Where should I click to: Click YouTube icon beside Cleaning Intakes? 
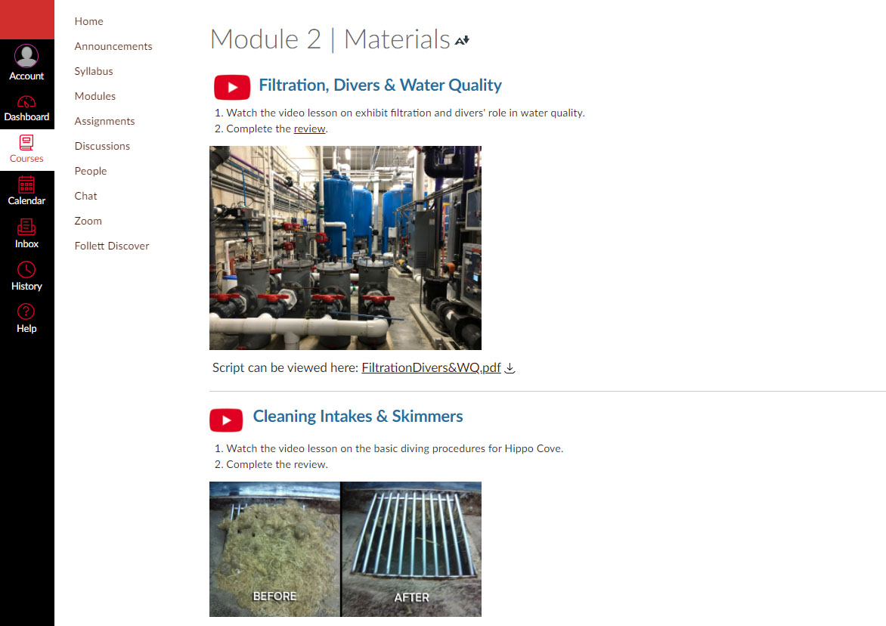[226, 420]
